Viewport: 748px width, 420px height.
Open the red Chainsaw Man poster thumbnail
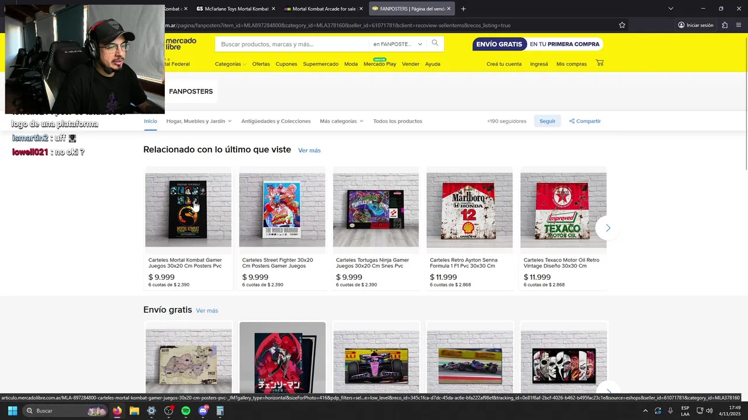pos(282,358)
